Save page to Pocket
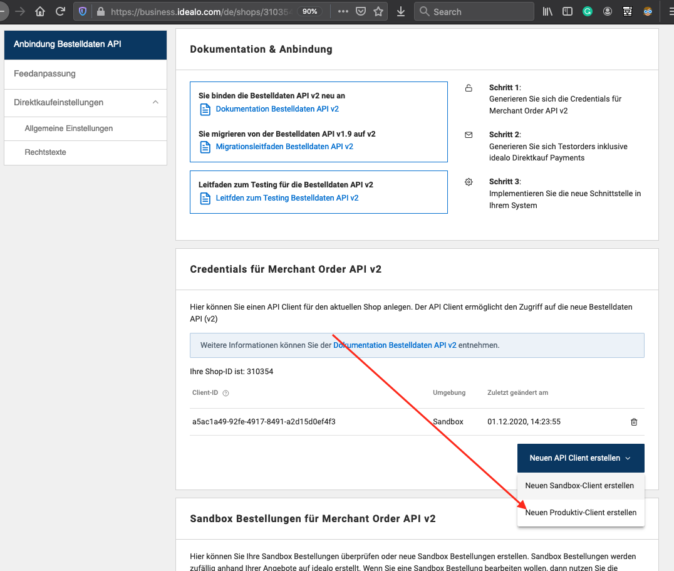Viewport: 674px width, 571px height. click(x=361, y=12)
